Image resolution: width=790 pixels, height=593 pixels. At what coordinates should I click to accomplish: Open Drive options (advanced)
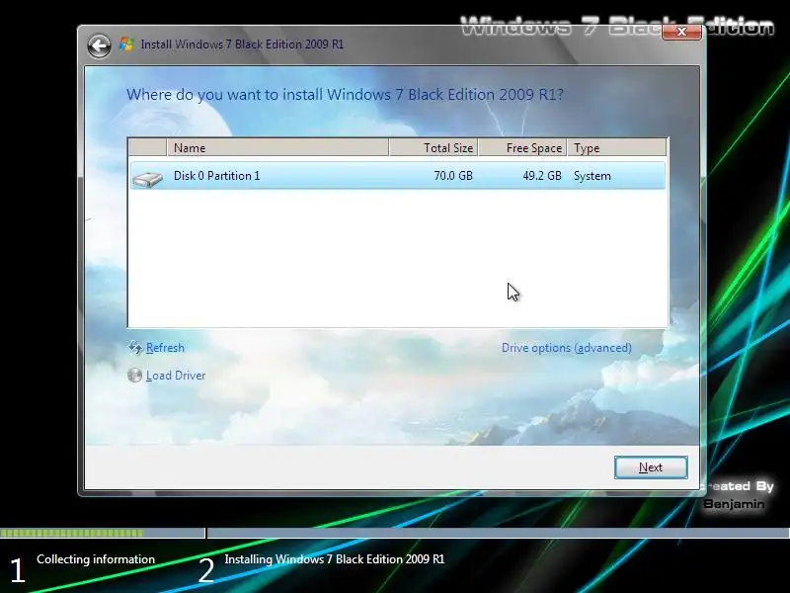coord(566,348)
